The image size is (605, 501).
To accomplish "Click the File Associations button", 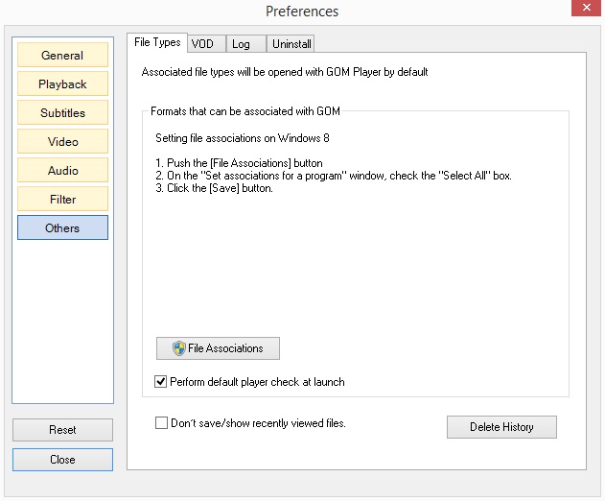I will click(218, 348).
